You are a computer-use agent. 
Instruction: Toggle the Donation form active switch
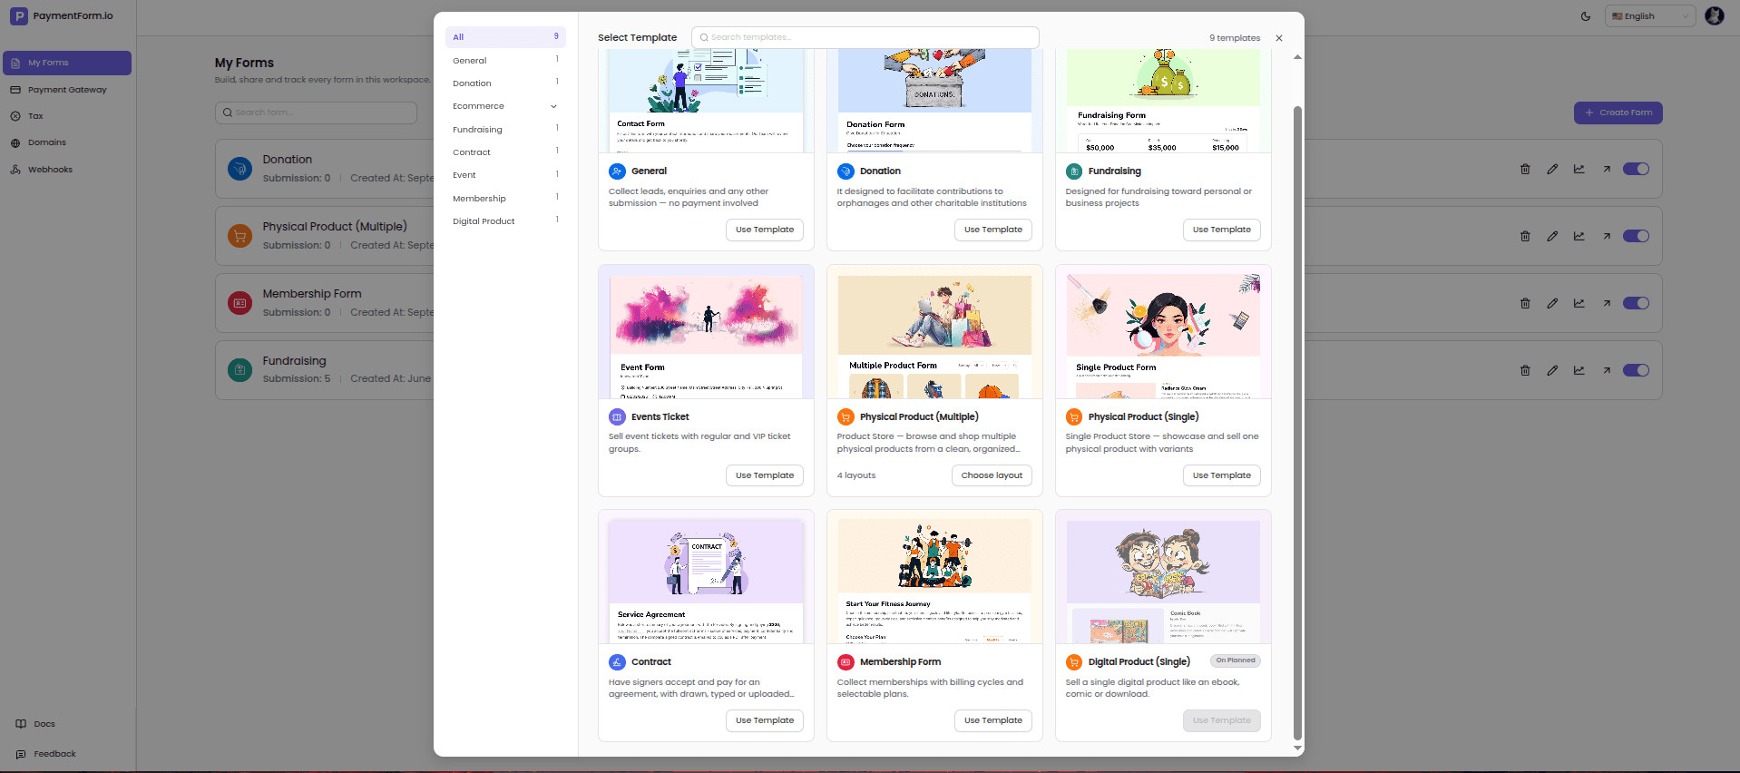point(1636,169)
